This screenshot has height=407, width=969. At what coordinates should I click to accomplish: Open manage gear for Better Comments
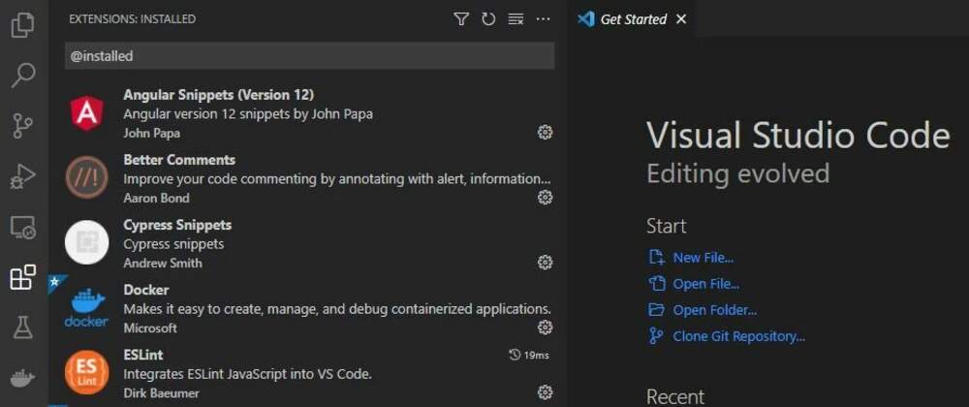pyautogui.click(x=545, y=197)
